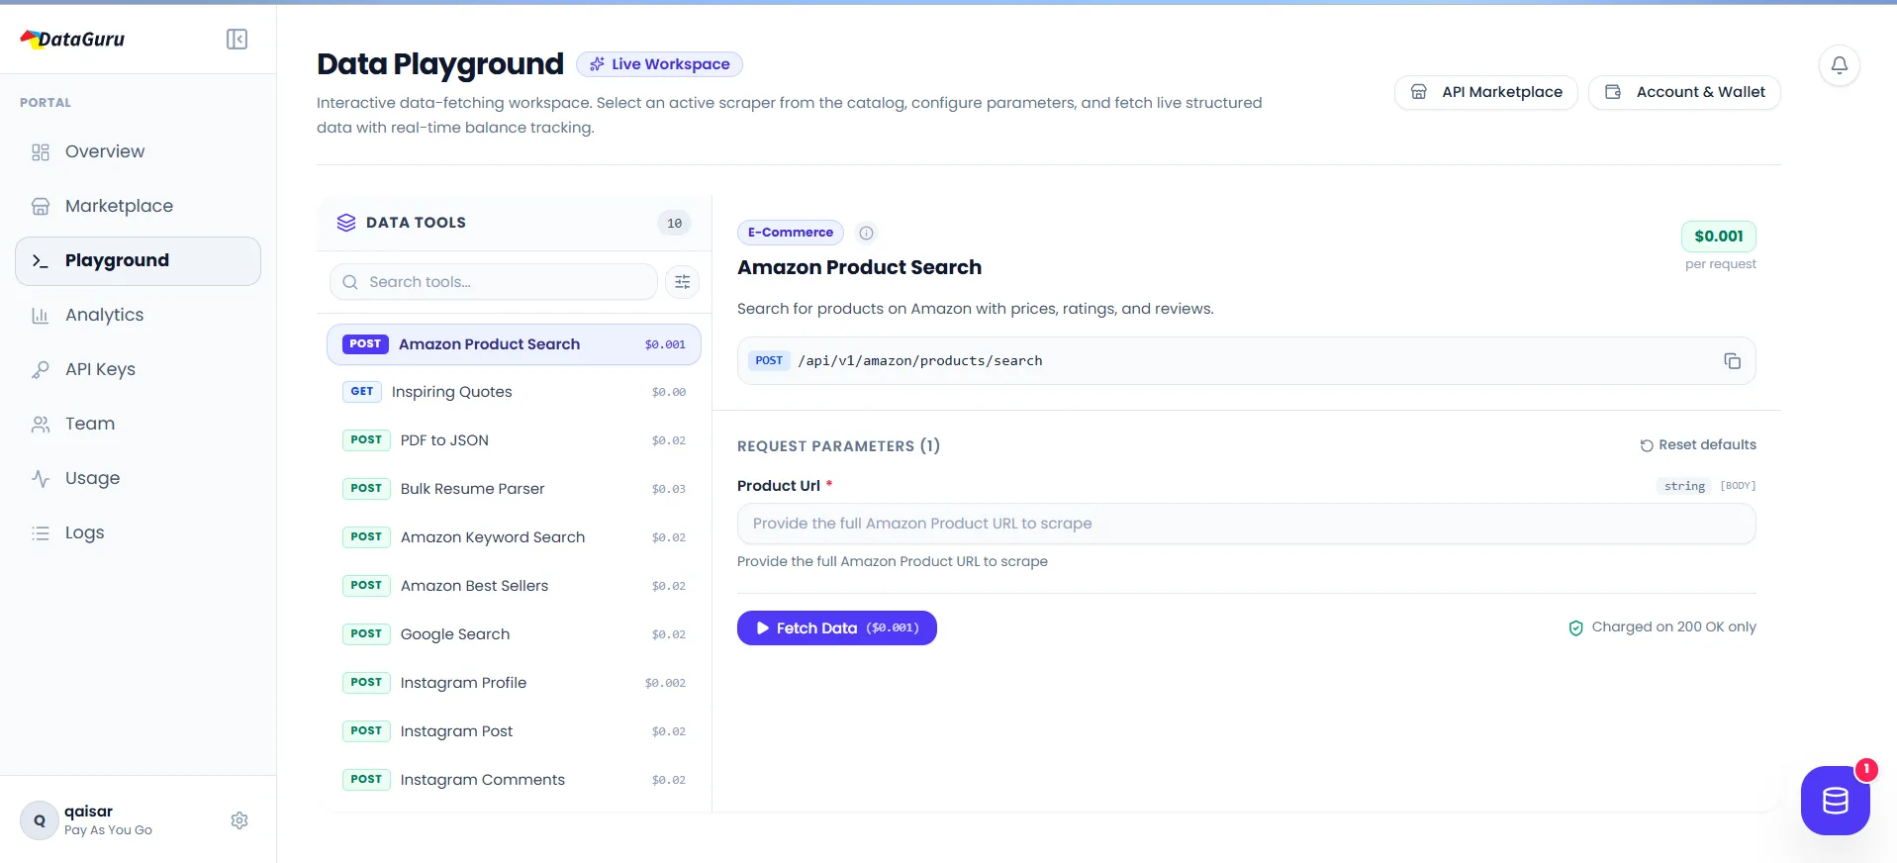Select Amazon Product Search tool

[x=514, y=344]
